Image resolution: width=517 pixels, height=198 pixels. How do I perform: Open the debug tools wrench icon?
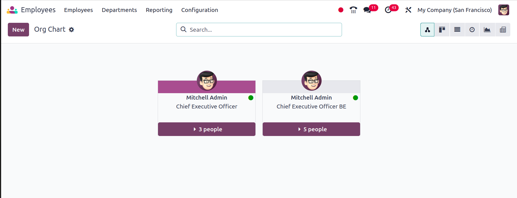point(408,10)
